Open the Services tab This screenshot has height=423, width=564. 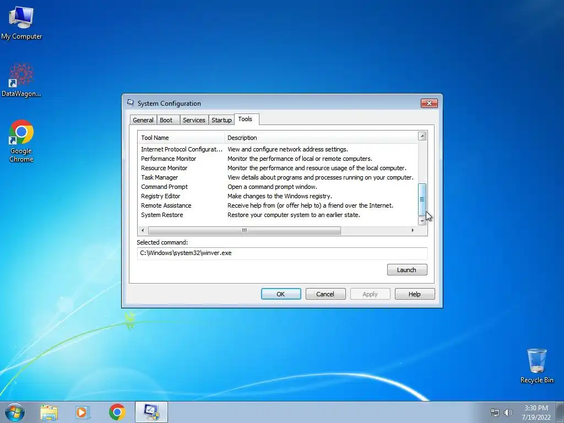pos(194,120)
